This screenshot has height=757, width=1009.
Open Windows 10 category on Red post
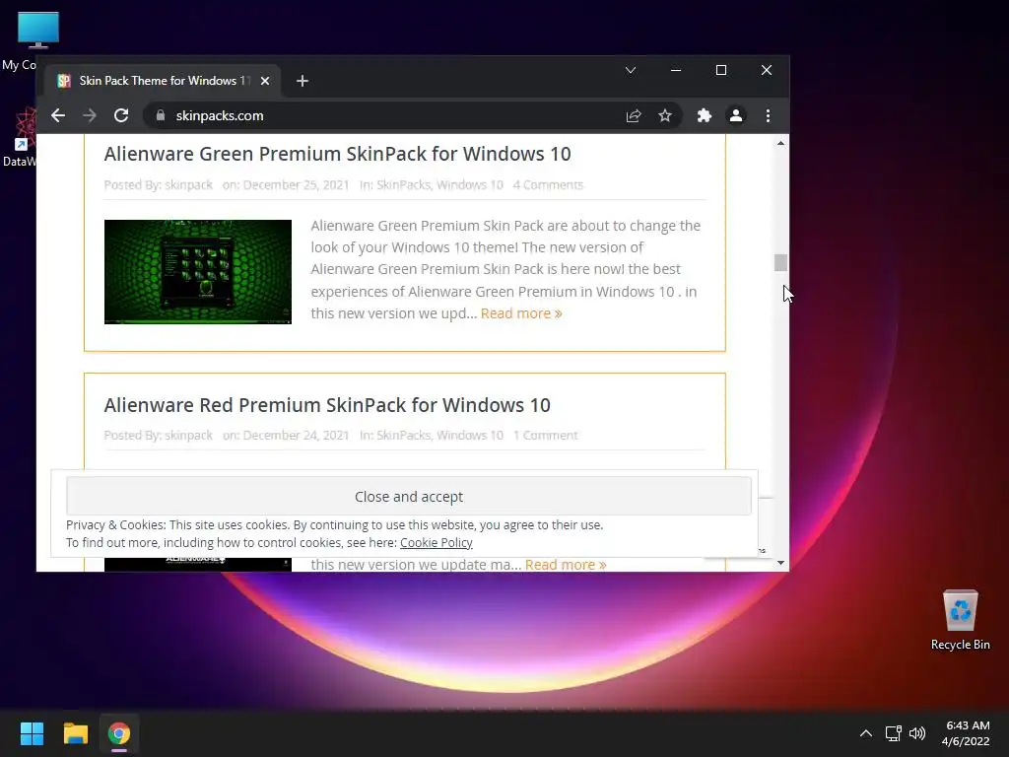470,436
